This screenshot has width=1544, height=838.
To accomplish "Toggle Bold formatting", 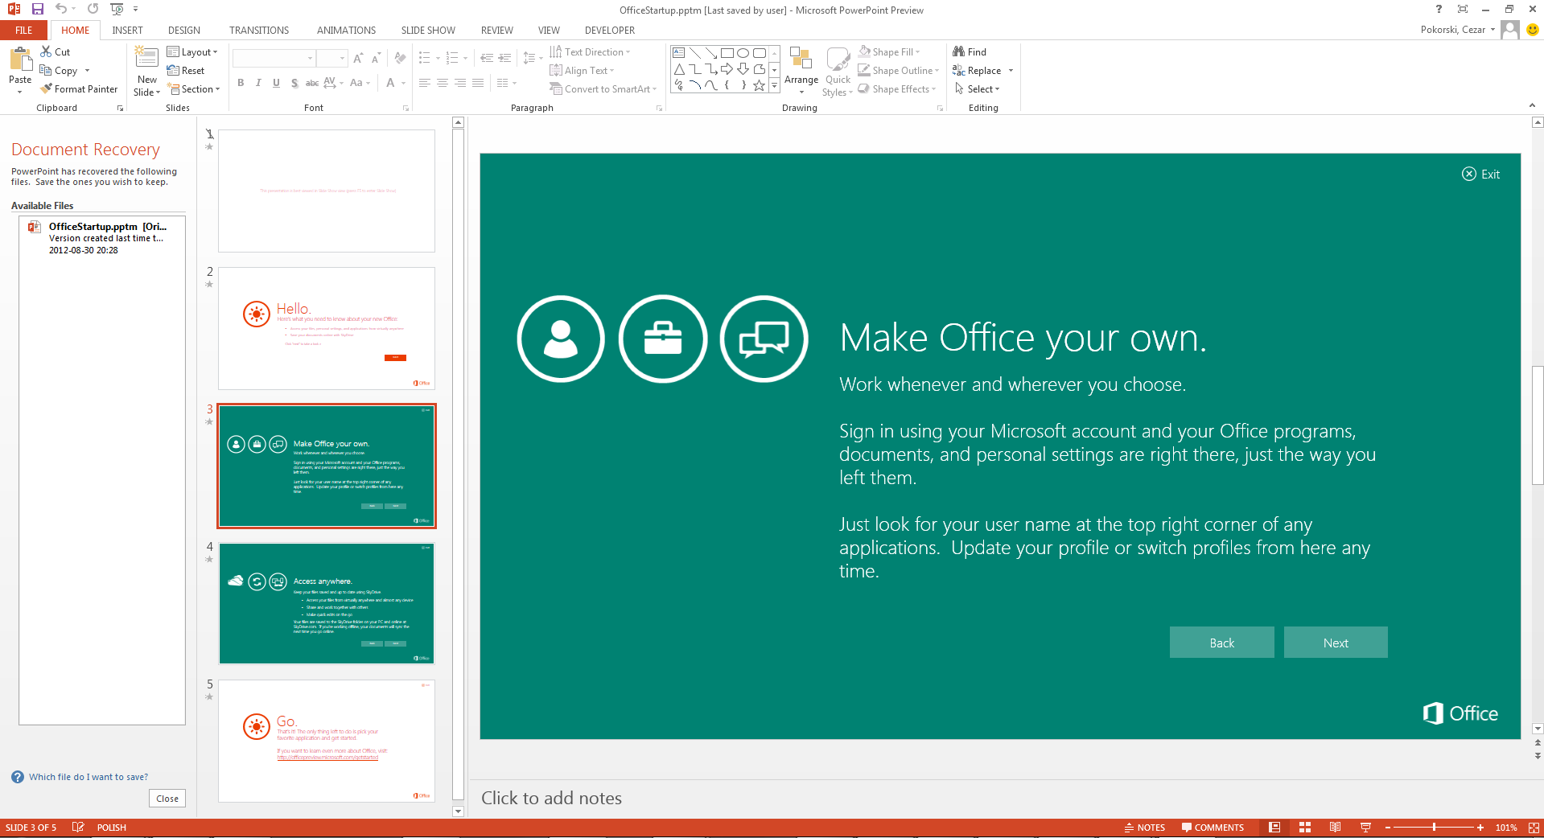I will pos(241,83).
